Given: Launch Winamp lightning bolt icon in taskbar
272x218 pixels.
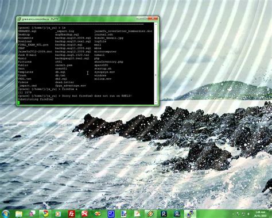Looking at the screenshot, I should coord(150,214).
